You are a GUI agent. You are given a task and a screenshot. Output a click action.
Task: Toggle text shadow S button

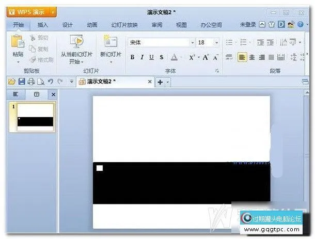pyautogui.click(x=161, y=57)
